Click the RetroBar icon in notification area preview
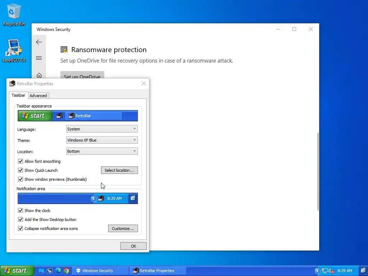368x276 pixels. pos(101,198)
